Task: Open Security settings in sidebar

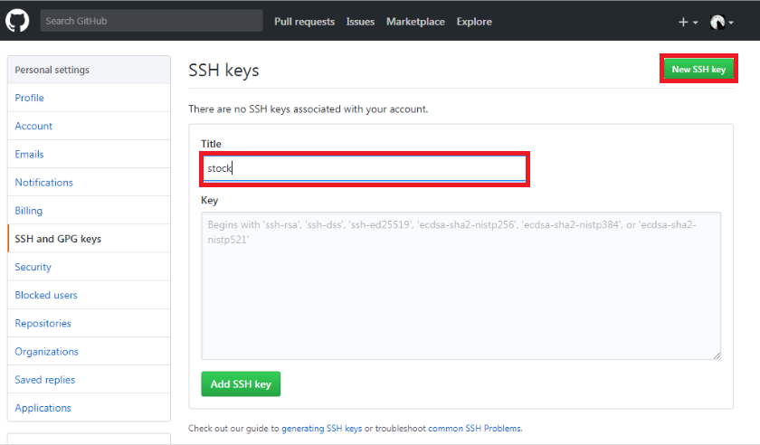Action: tap(33, 267)
